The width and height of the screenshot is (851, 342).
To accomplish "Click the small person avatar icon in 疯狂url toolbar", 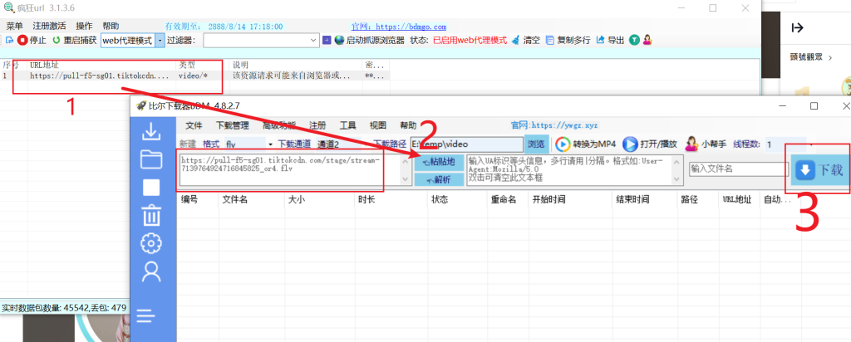I will point(647,40).
